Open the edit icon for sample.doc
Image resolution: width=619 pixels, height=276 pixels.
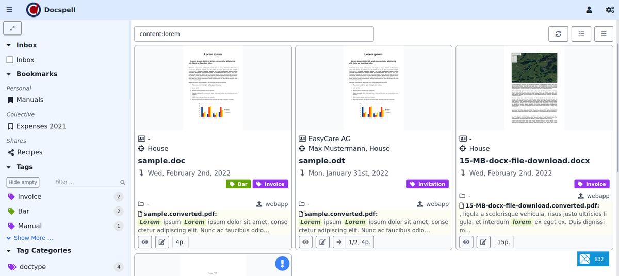pyautogui.click(x=162, y=242)
